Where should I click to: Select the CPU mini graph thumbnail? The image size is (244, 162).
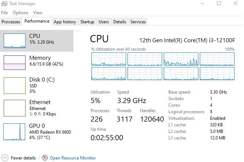tap(14, 41)
